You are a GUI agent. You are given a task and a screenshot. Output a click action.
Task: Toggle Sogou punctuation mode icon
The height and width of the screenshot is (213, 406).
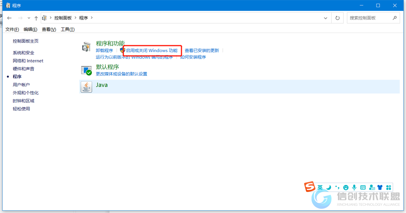(337, 187)
